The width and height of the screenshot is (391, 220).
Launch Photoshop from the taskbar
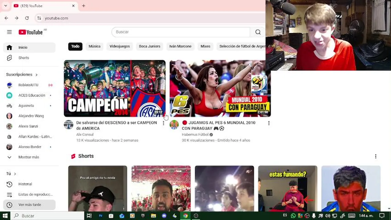click(x=100, y=216)
